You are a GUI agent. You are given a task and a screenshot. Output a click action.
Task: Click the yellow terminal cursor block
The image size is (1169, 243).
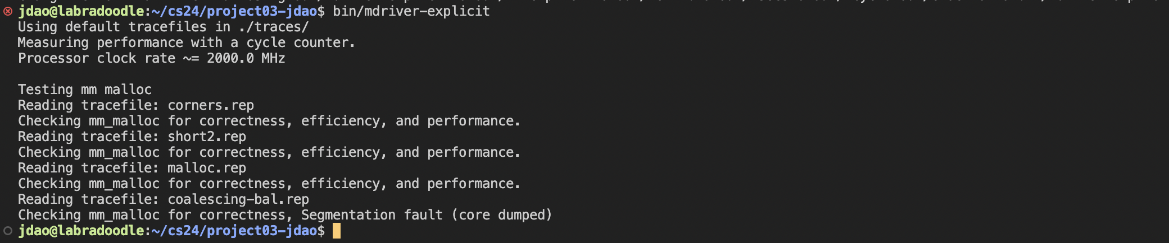(x=337, y=231)
